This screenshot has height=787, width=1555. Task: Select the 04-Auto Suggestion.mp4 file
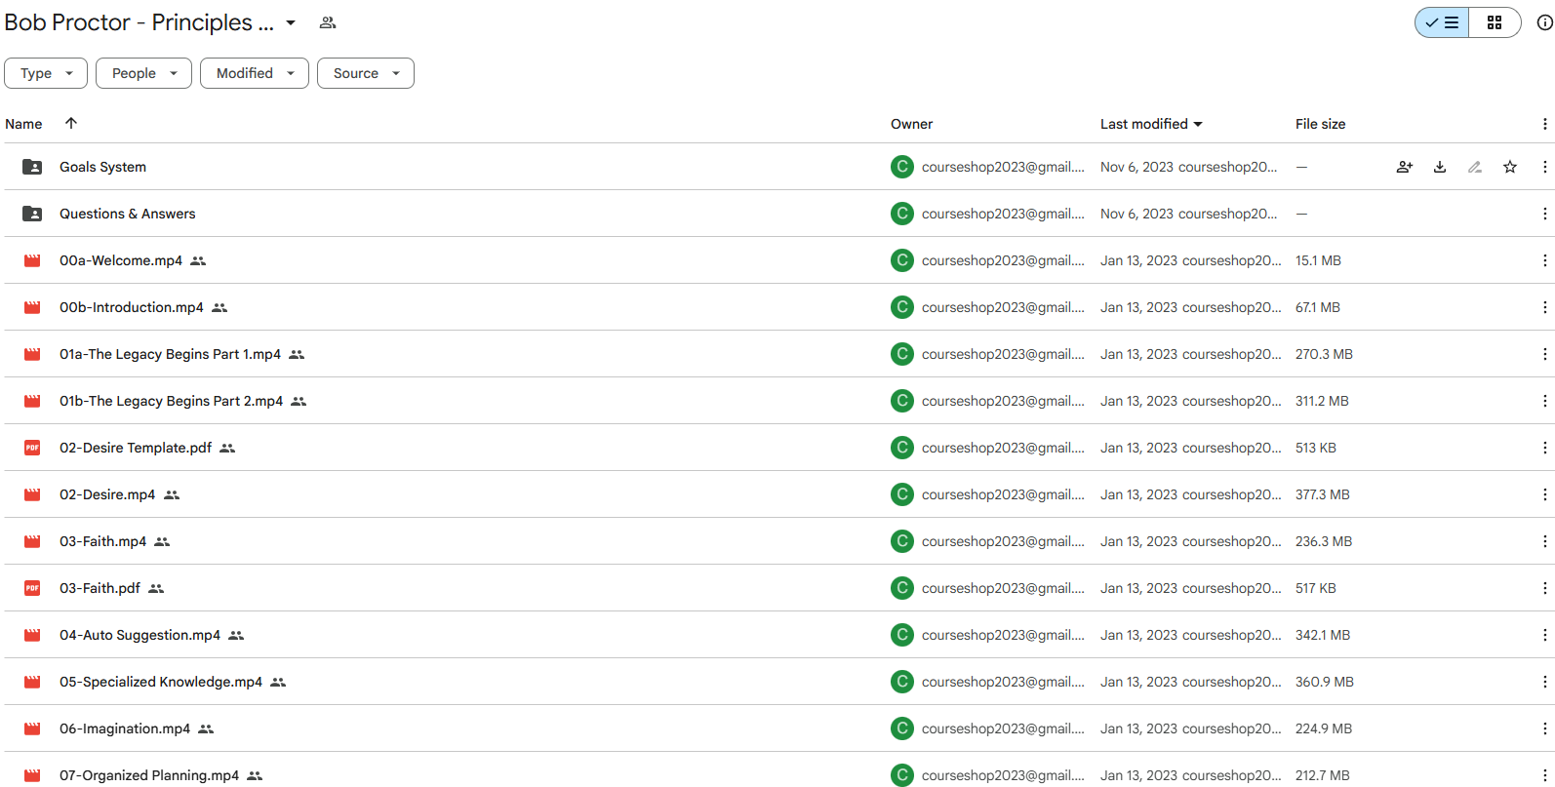pos(140,635)
